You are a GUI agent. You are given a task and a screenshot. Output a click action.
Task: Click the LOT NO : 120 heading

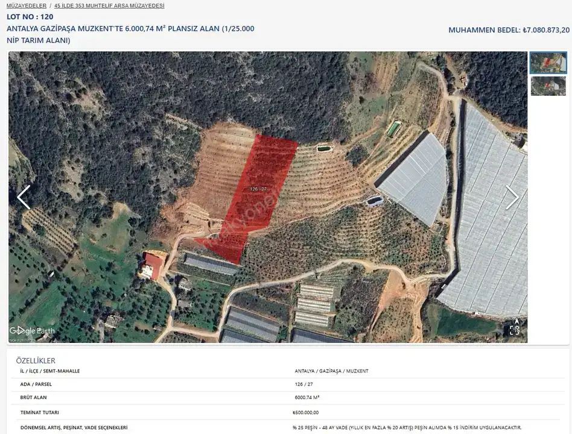(x=30, y=17)
